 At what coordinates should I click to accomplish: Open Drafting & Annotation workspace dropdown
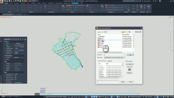click(x=136, y=97)
